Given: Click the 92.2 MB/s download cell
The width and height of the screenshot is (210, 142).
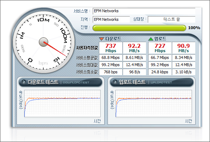Looking at the screenshot, I should pyautogui.click(x=134, y=48).
